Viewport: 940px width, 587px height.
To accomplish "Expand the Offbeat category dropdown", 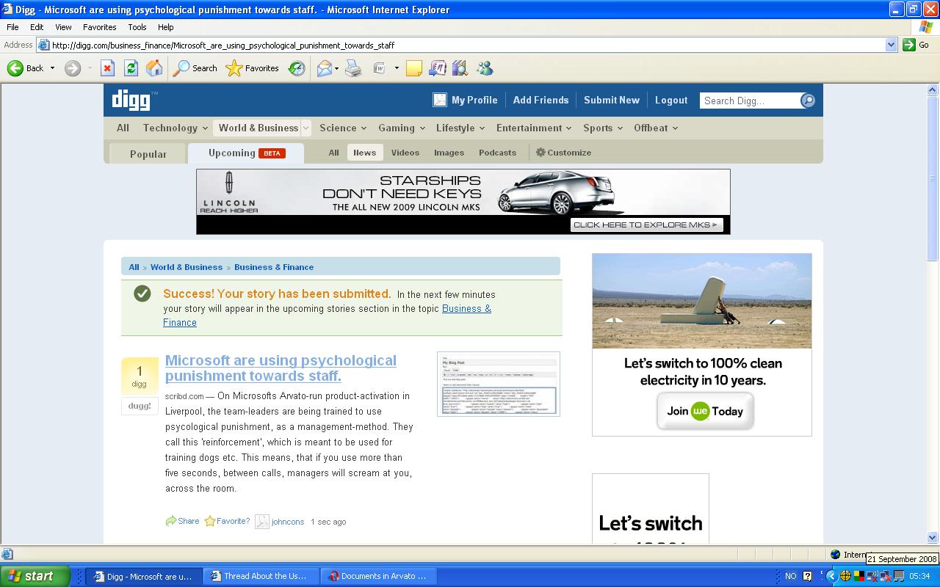I will [x=674, y=128].
